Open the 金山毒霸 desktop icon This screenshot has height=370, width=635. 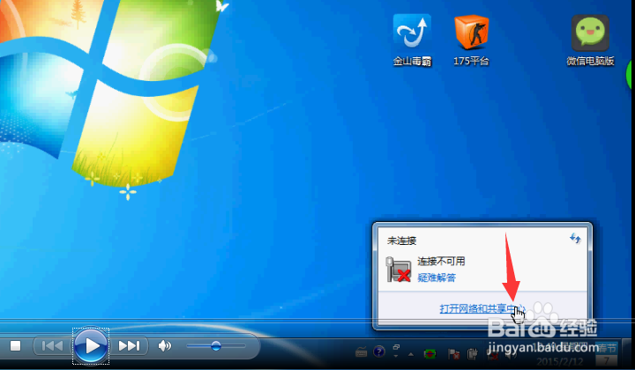(412, 40)
